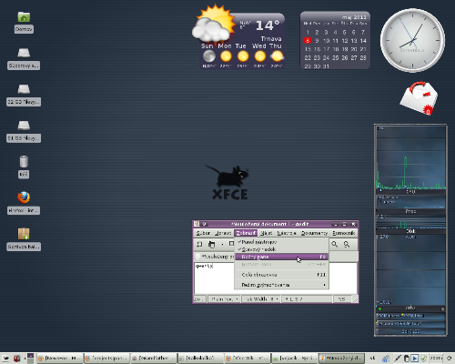455x364 pixels.
Task: Click the small arrow left of the workspace switcher
Action: (25, 359)
